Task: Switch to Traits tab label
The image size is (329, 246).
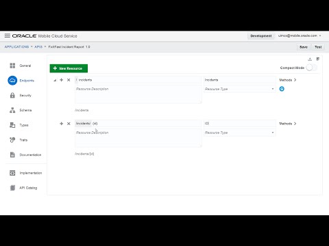Action: click(x=23, y=140)
